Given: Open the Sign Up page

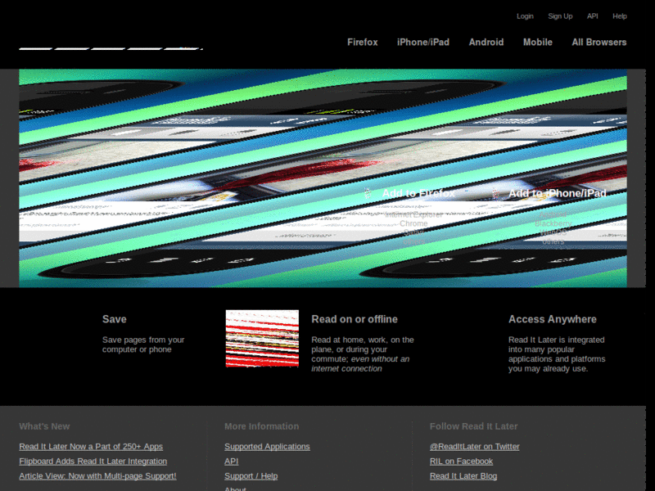Looking at the screenshot, I should click(560, 16).
